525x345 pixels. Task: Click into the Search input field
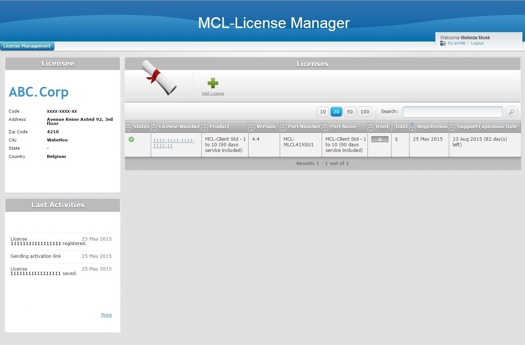(x=452, y=112)
